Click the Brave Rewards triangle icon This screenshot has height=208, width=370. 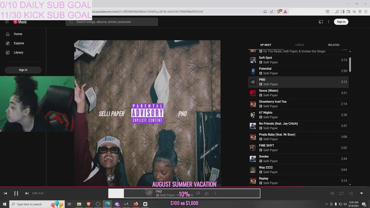point(285,12)
